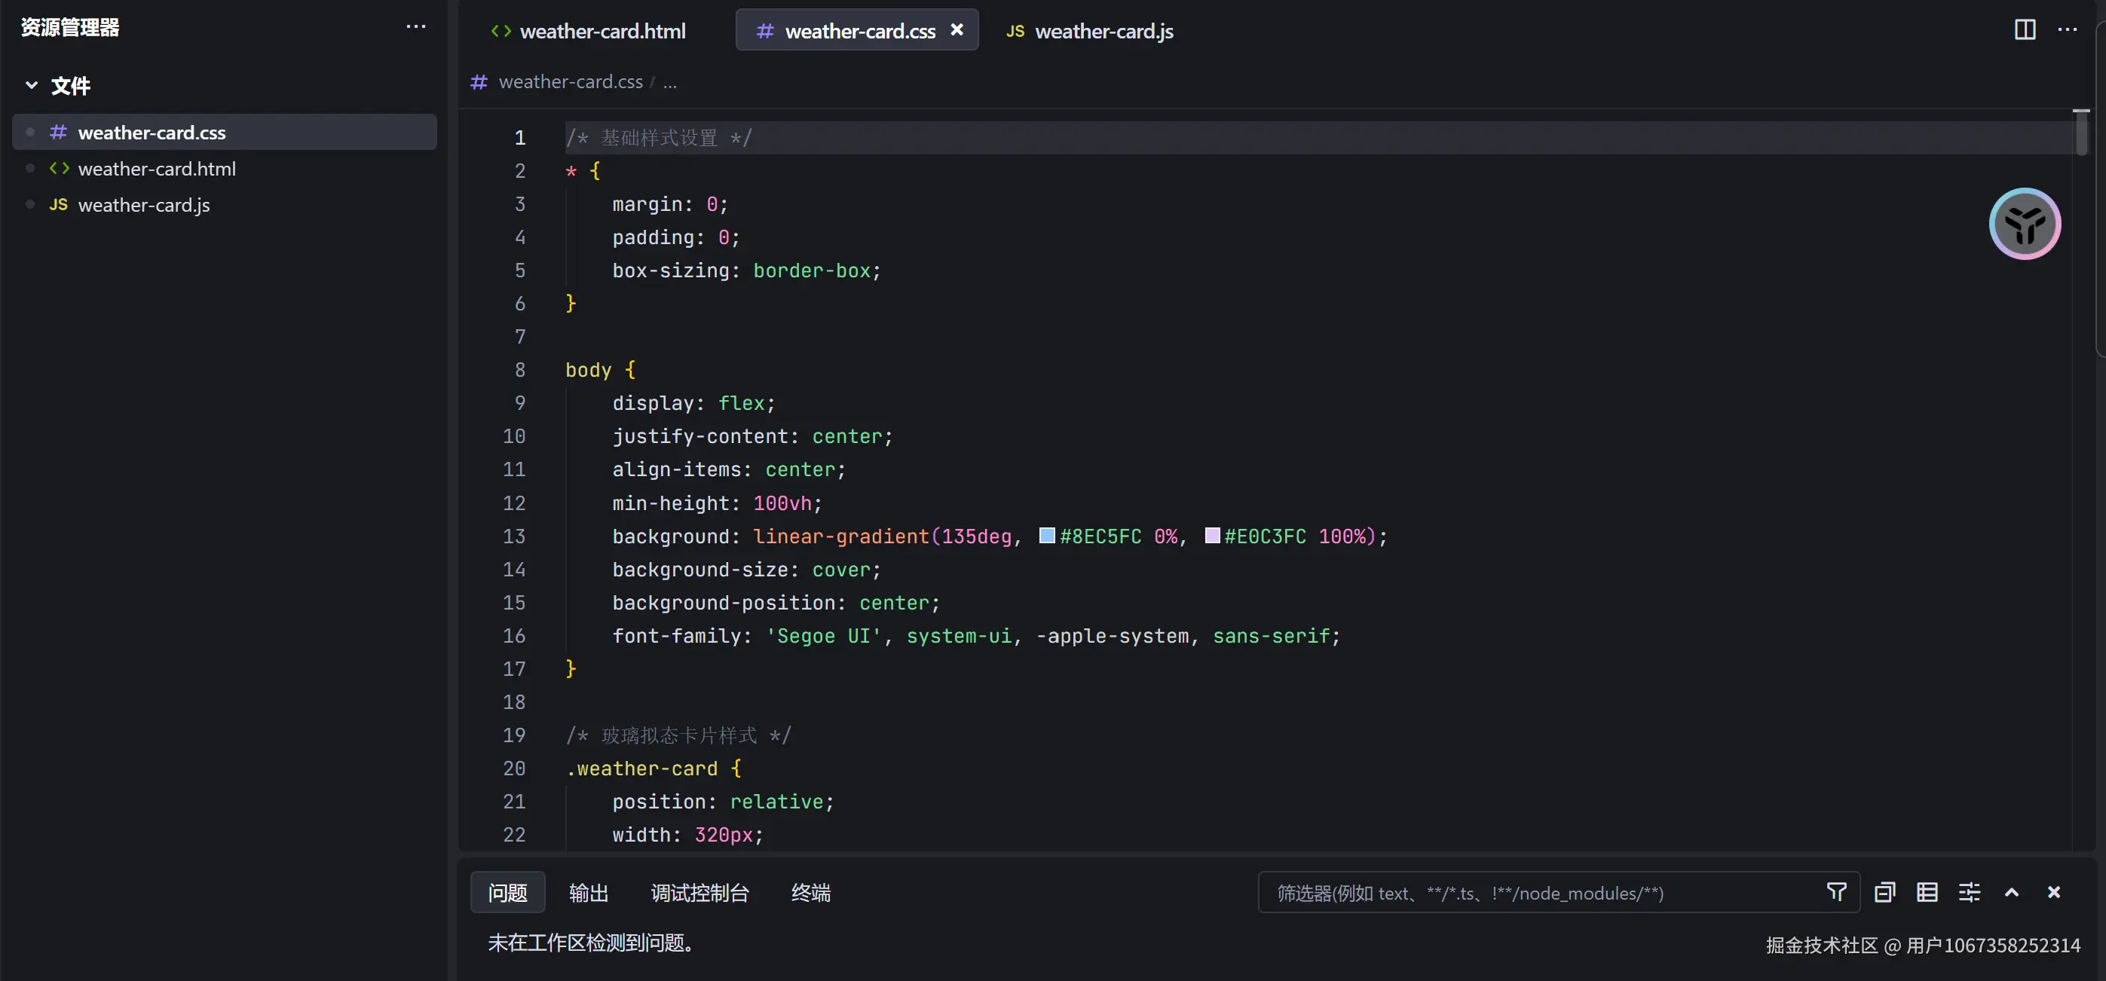This screenshot has width=2106, height=981.
Task: Open the panel settings sliders icon
Action: 1970,892
